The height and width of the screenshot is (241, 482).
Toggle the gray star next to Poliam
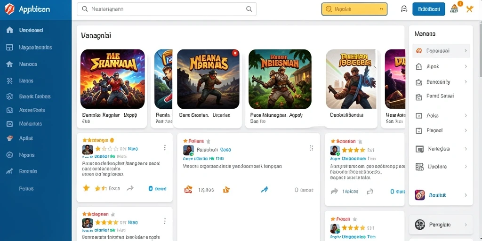(x=208, y=141)
